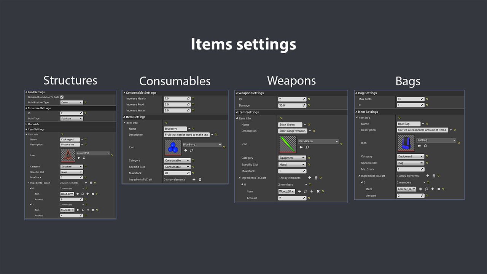
Task: Reset Bag Max Slots to default
Action: 427,99
